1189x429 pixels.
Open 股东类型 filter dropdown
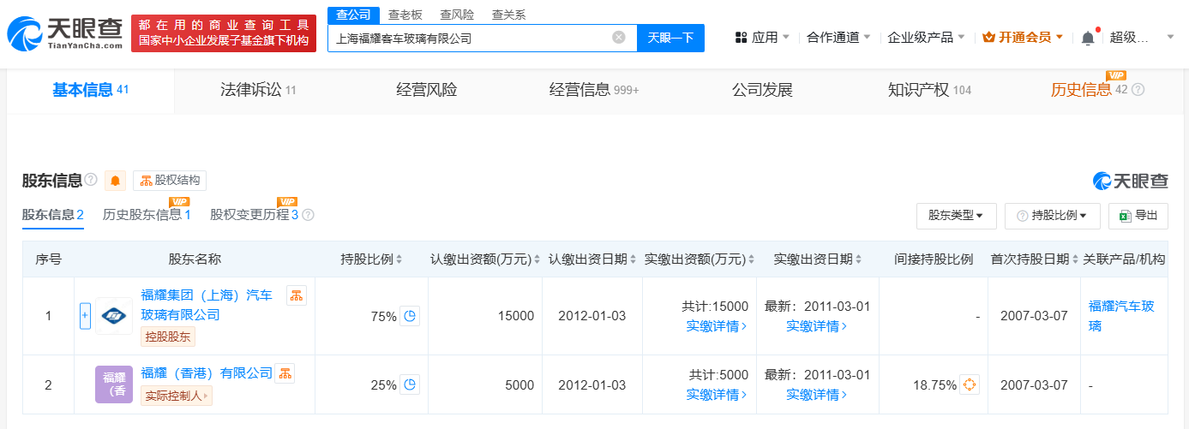[956, 216]
